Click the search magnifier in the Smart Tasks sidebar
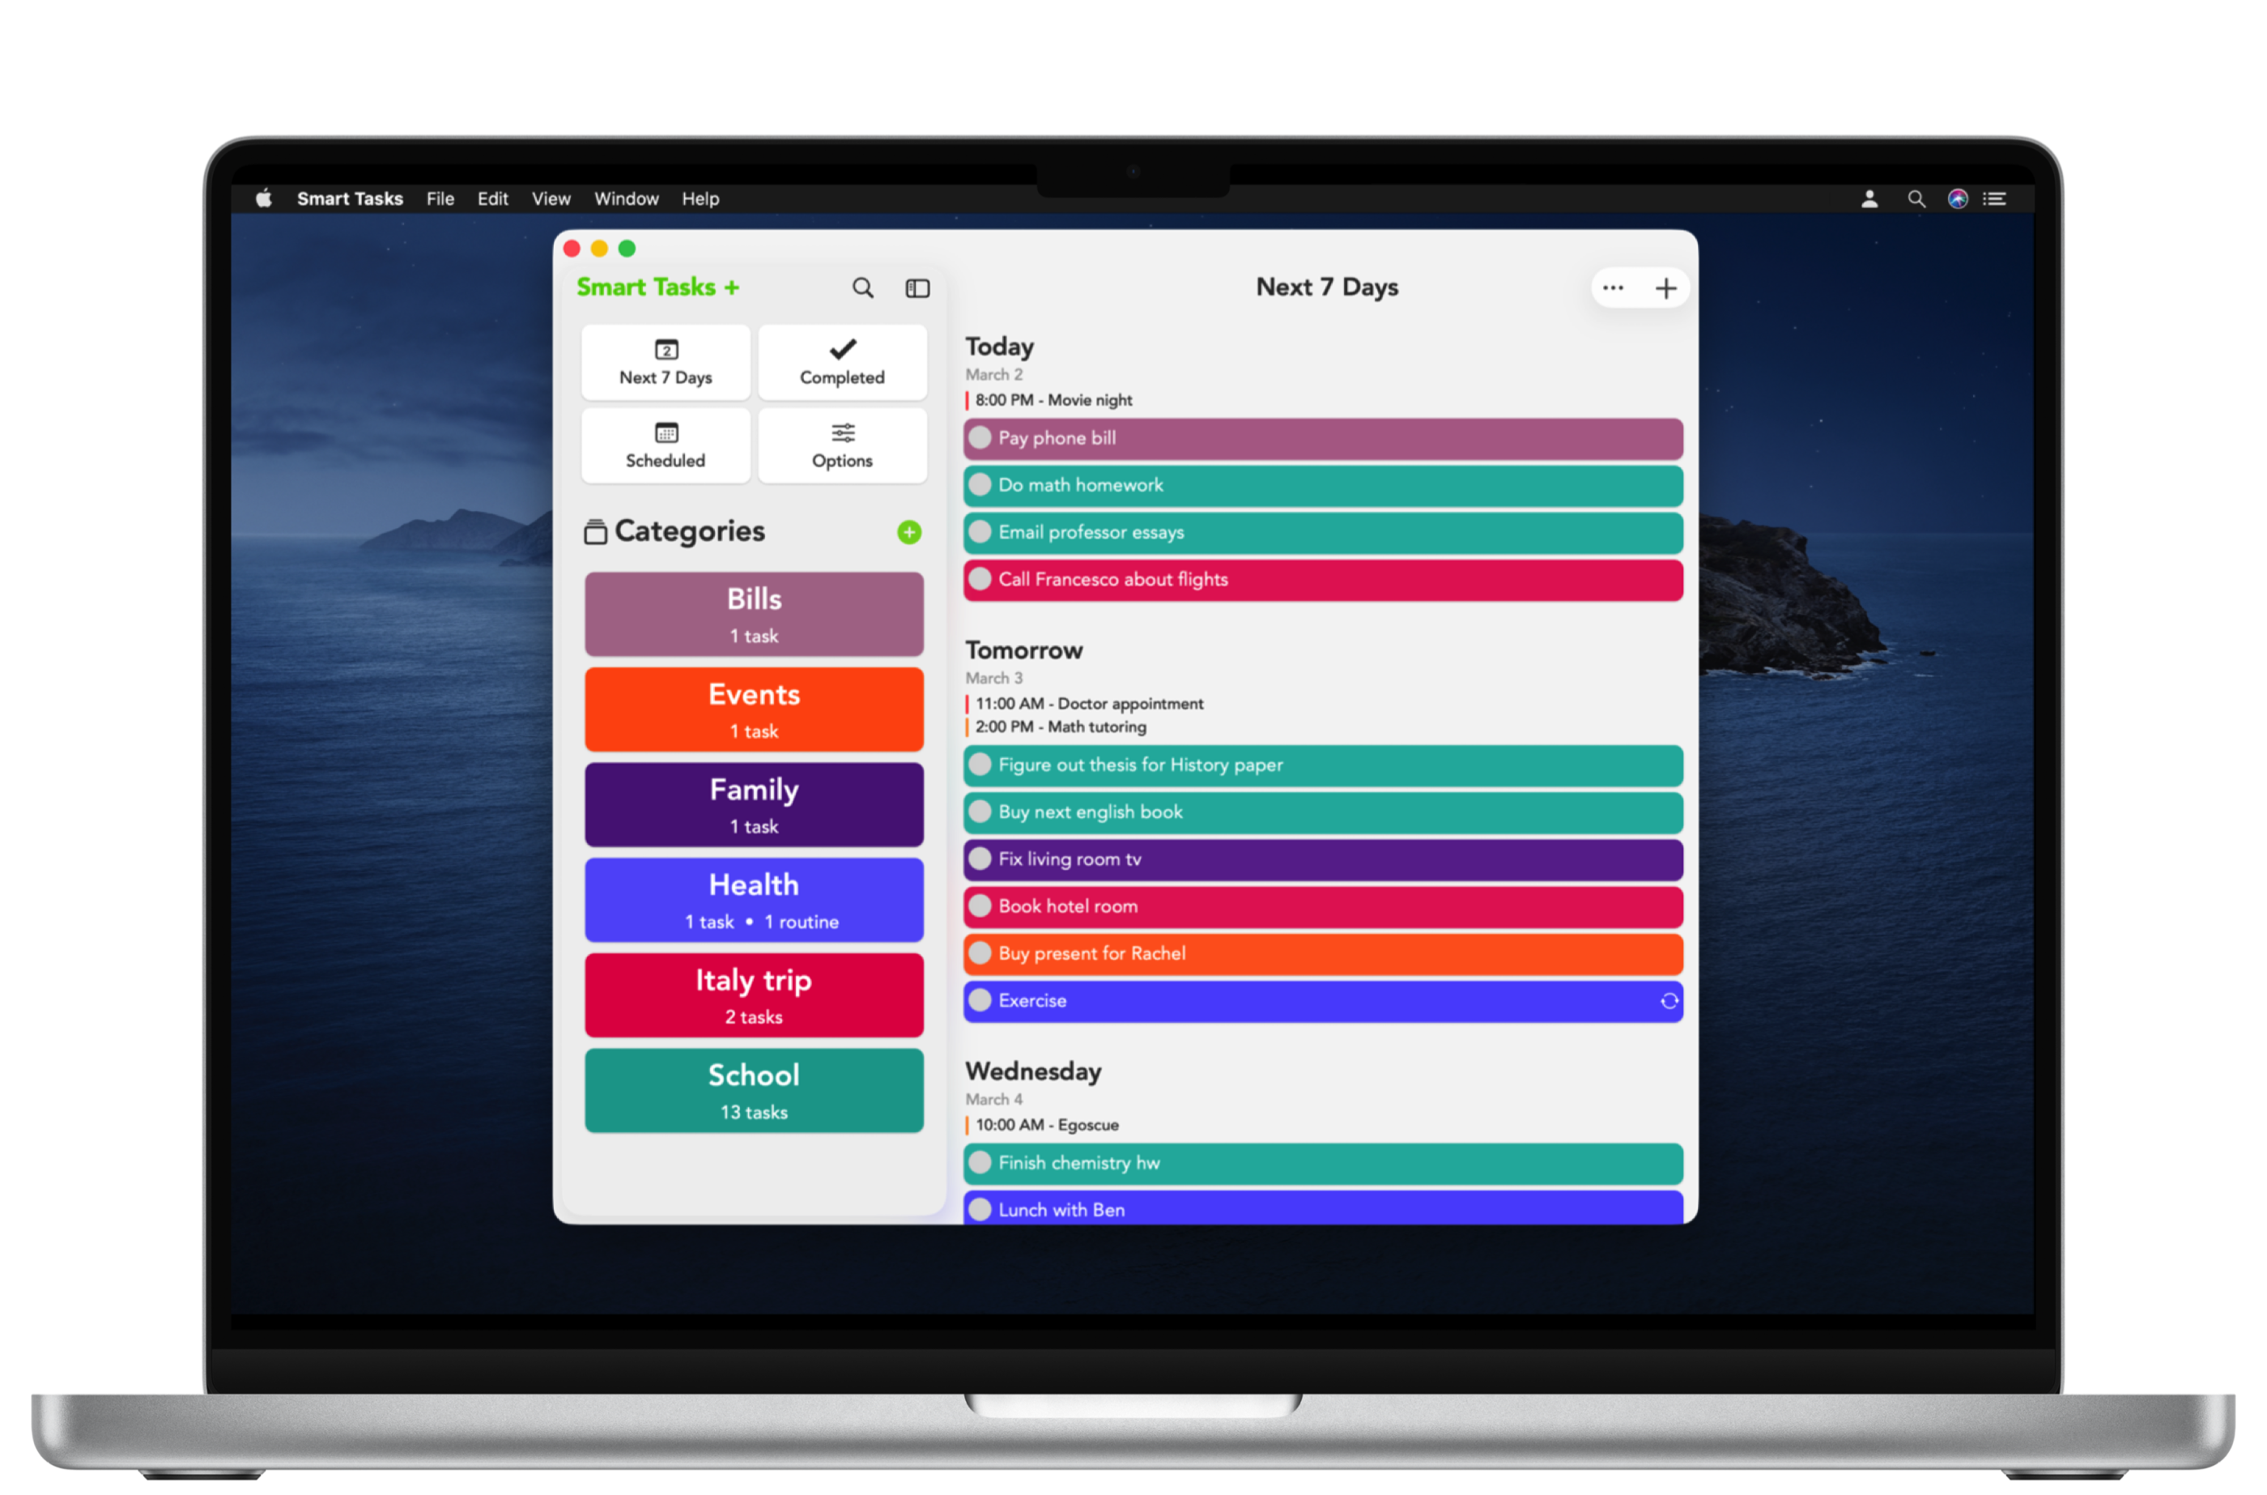 862,288
